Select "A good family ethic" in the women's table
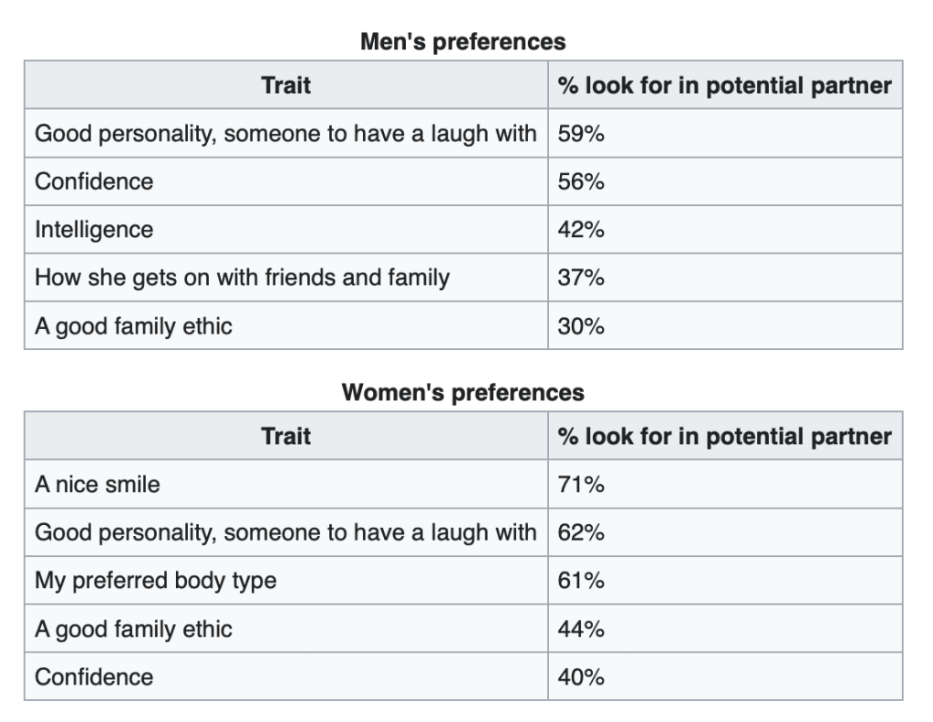 click(x=133, y=629)
